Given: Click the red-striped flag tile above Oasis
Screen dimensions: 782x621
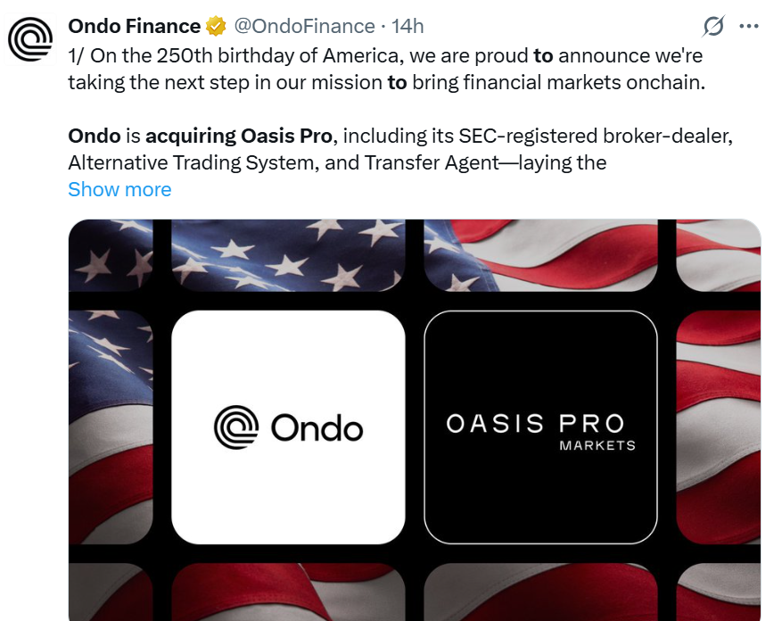Looking at the screenshot, I should (x=540, y=255).
